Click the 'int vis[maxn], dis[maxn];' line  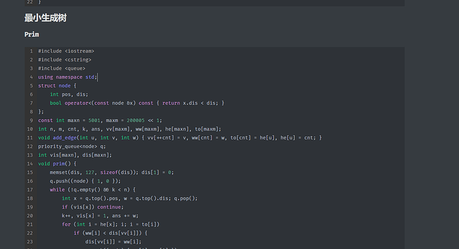[x=75, y=155]
